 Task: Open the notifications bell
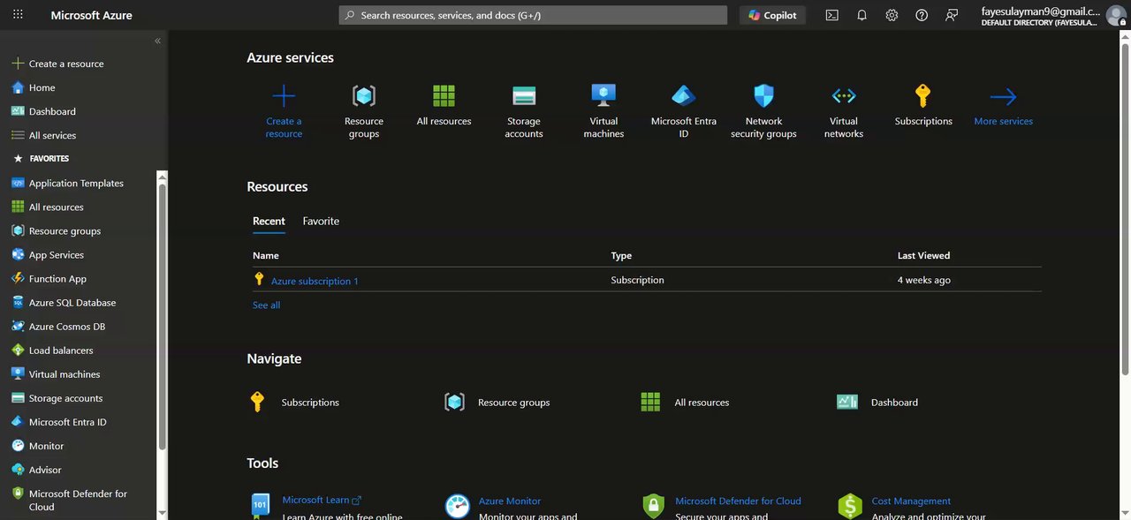(862, 15)
